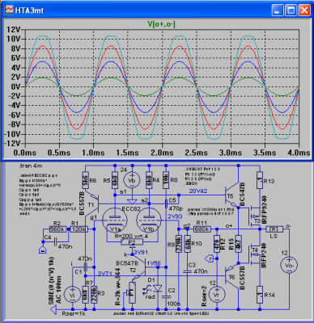Select resistor R13 symbol

pyautogui.click(x=260, y=180)
